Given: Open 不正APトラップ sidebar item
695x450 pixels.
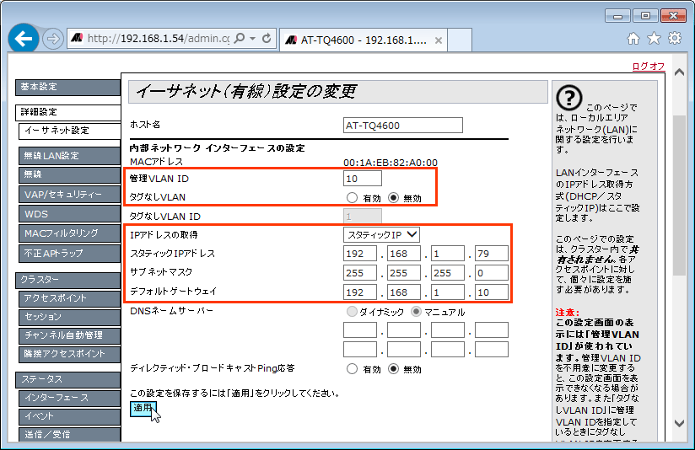Looking at the screenshot, I should coord(70,254).
